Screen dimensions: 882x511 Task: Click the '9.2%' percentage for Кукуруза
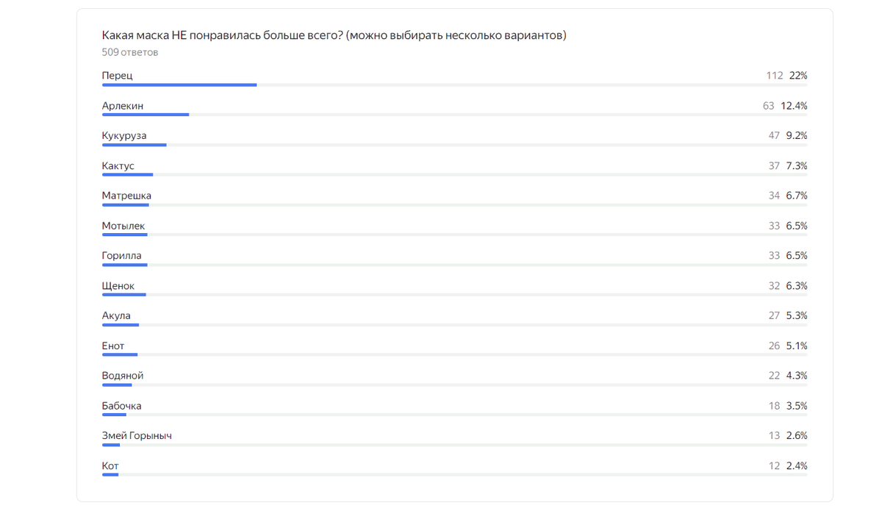click(797, 136)
